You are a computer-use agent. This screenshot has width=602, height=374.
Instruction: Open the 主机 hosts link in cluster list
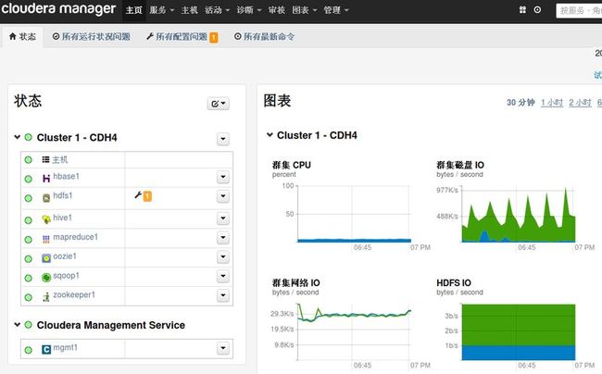pos(60,159)
